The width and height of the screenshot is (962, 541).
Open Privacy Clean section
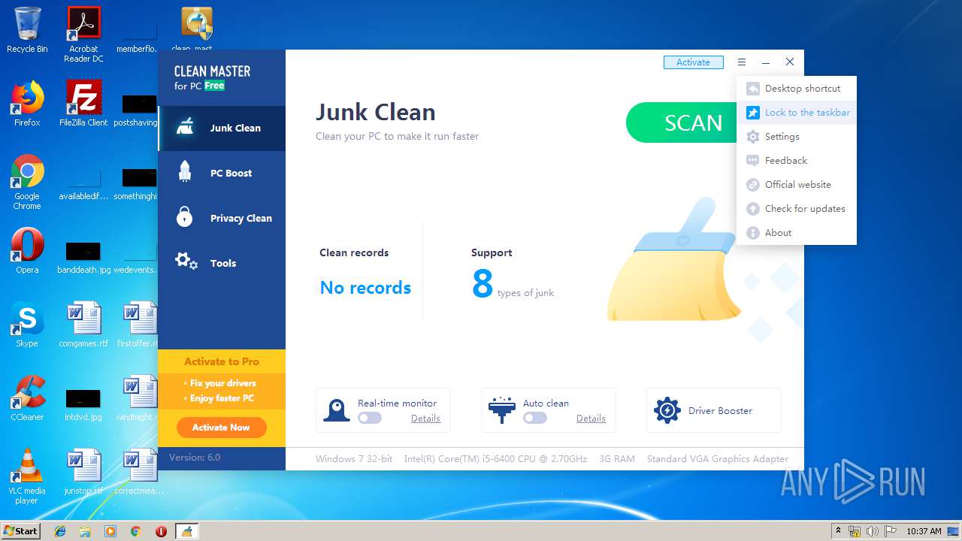coord(222,219)
